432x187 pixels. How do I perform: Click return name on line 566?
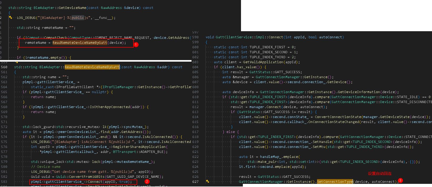click(43, 97)
